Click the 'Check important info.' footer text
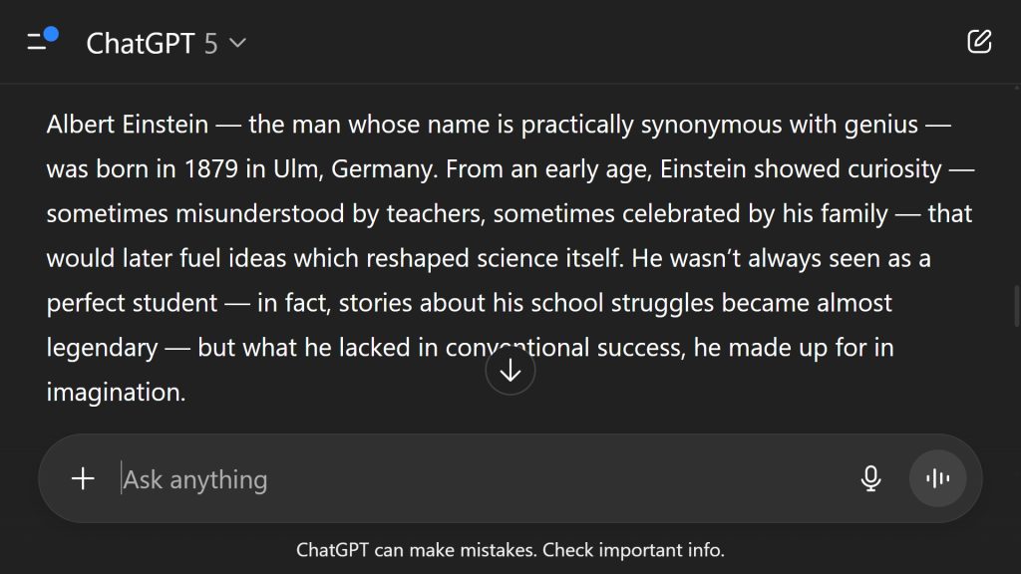This screenshot has width=1021, height=574. click(x=633, y=550)
